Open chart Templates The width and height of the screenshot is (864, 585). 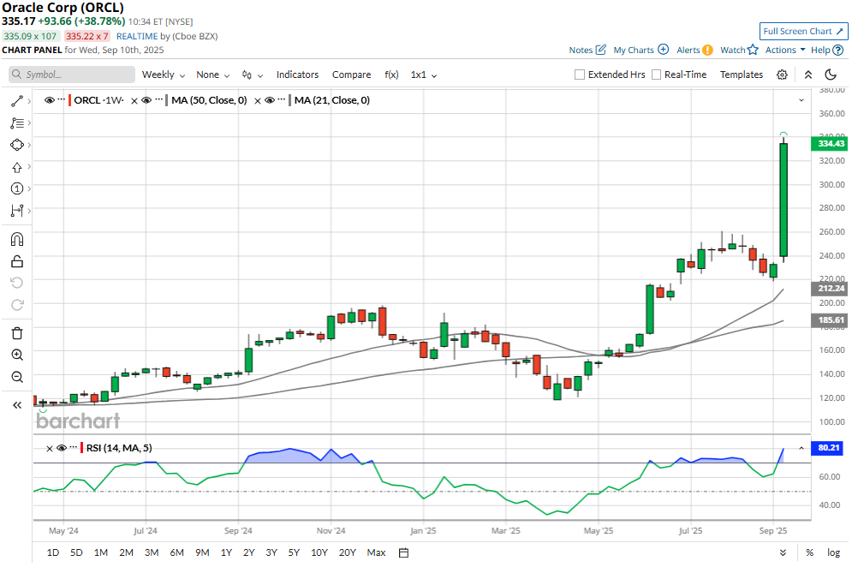click(x=742, y=75)
